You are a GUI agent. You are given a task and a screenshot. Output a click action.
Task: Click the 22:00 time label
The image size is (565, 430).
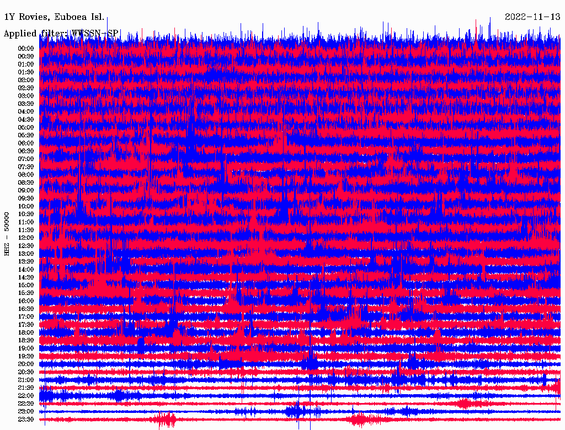click(x=26, y=395)
